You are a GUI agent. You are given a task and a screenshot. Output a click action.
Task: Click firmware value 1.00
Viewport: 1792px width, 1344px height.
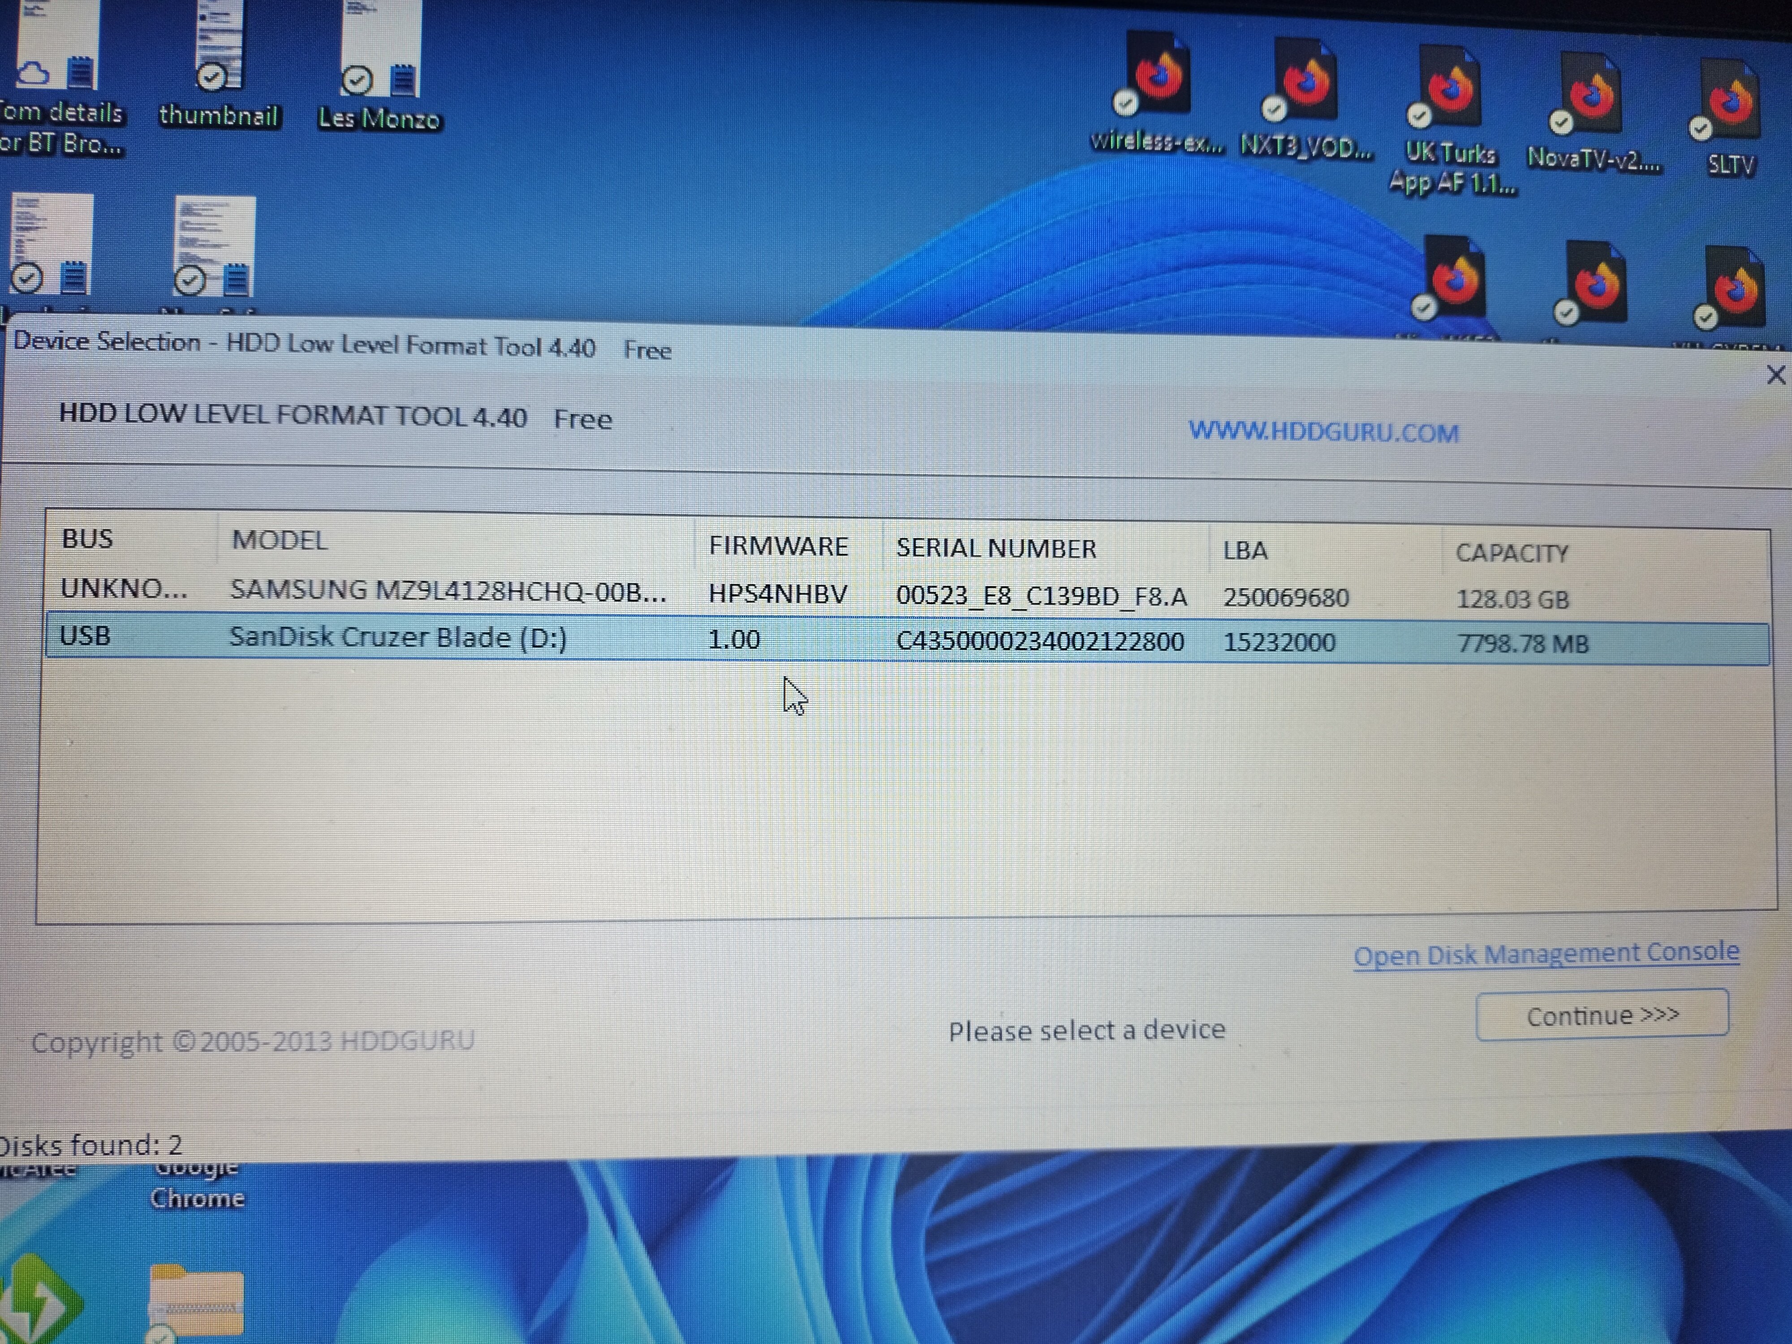click(x=734, y=639)
